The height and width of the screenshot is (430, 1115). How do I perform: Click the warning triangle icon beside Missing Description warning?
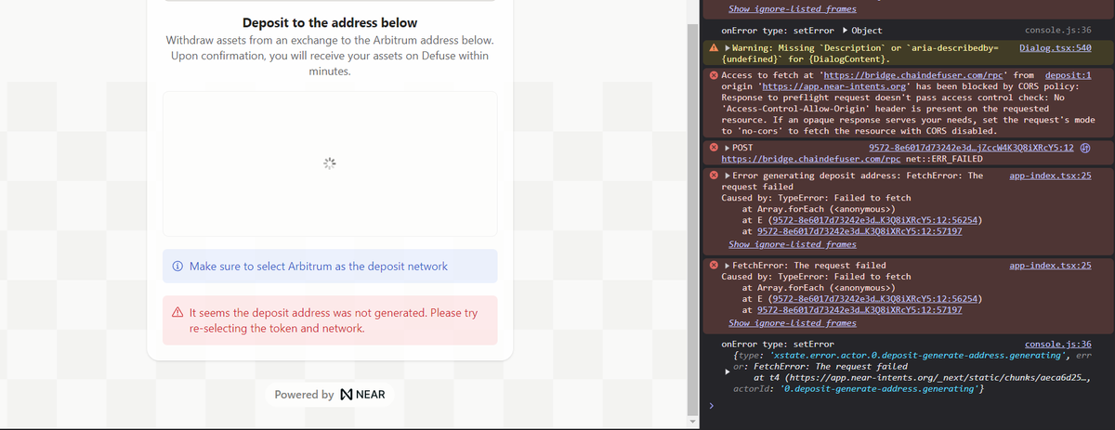[x=713, y=47]
